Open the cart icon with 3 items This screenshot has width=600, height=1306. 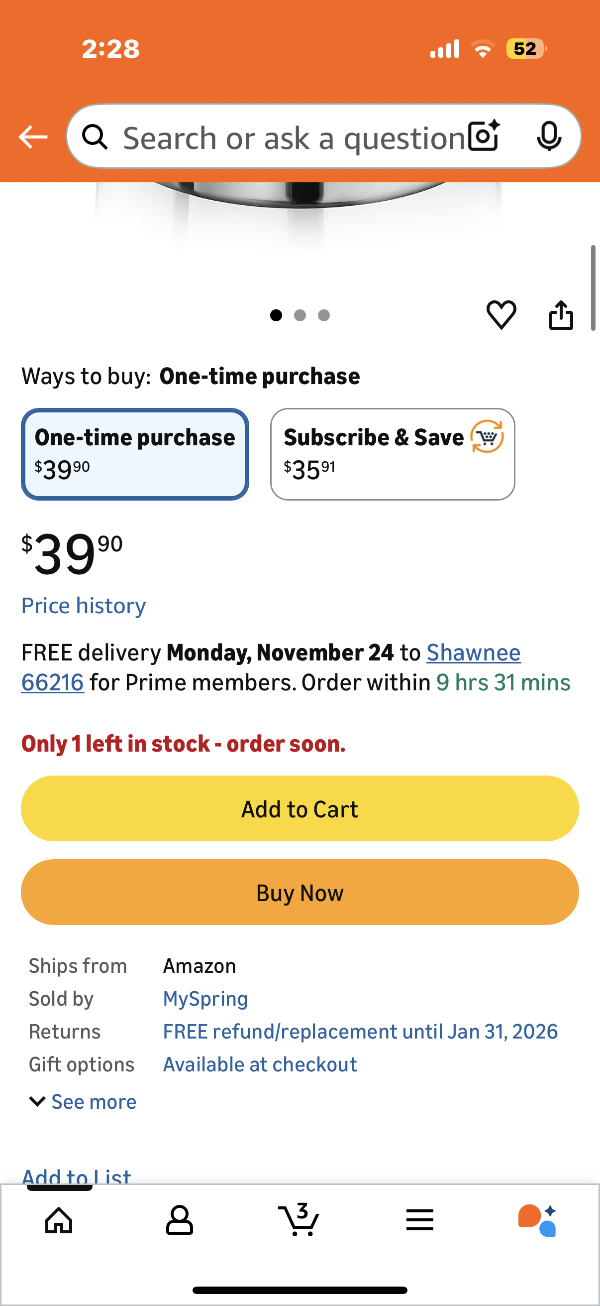click(299, 1219)
